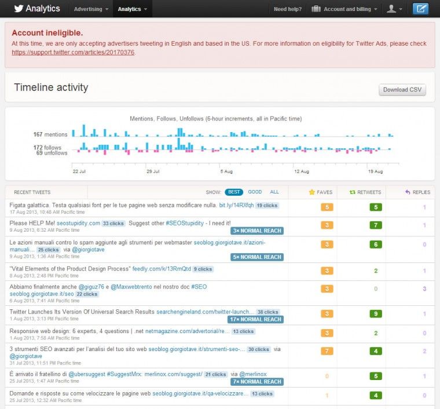
Task: Click the 5× NORMAL REACH badge
Action: (x=256, y=257)
